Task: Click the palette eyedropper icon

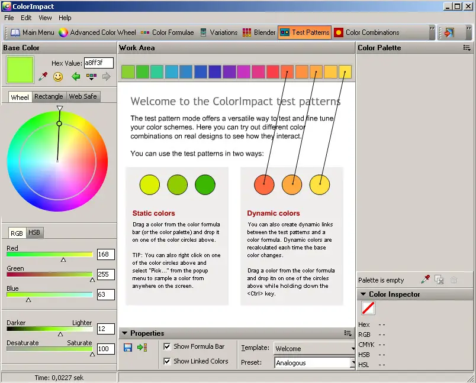Action: pyautogui.click(x=426, y=280)
